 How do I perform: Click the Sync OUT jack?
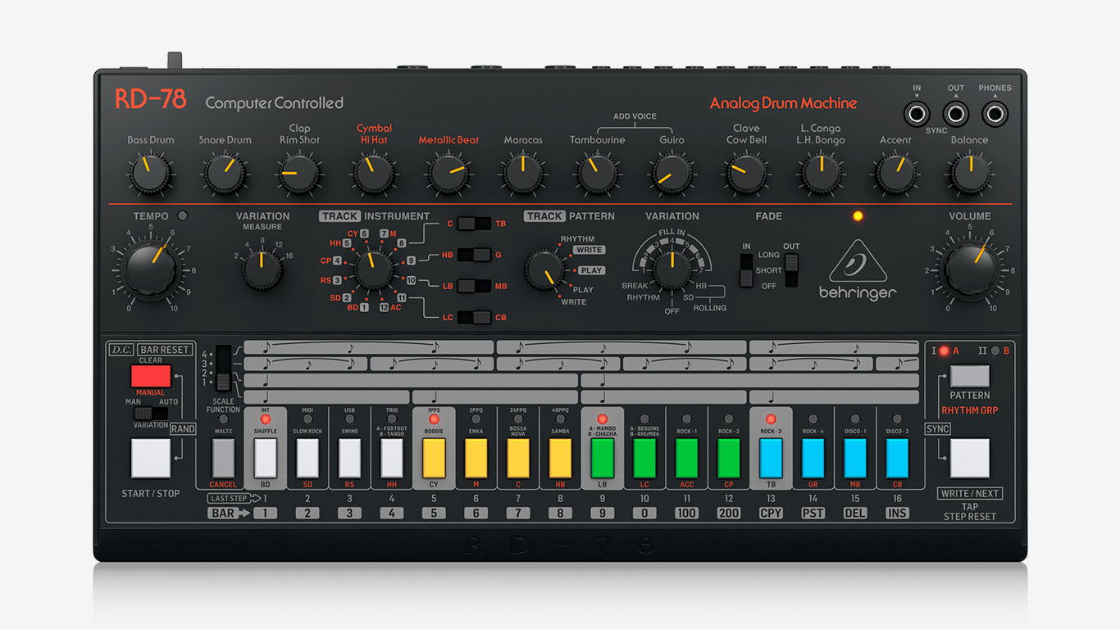click(x=955, y=113)
